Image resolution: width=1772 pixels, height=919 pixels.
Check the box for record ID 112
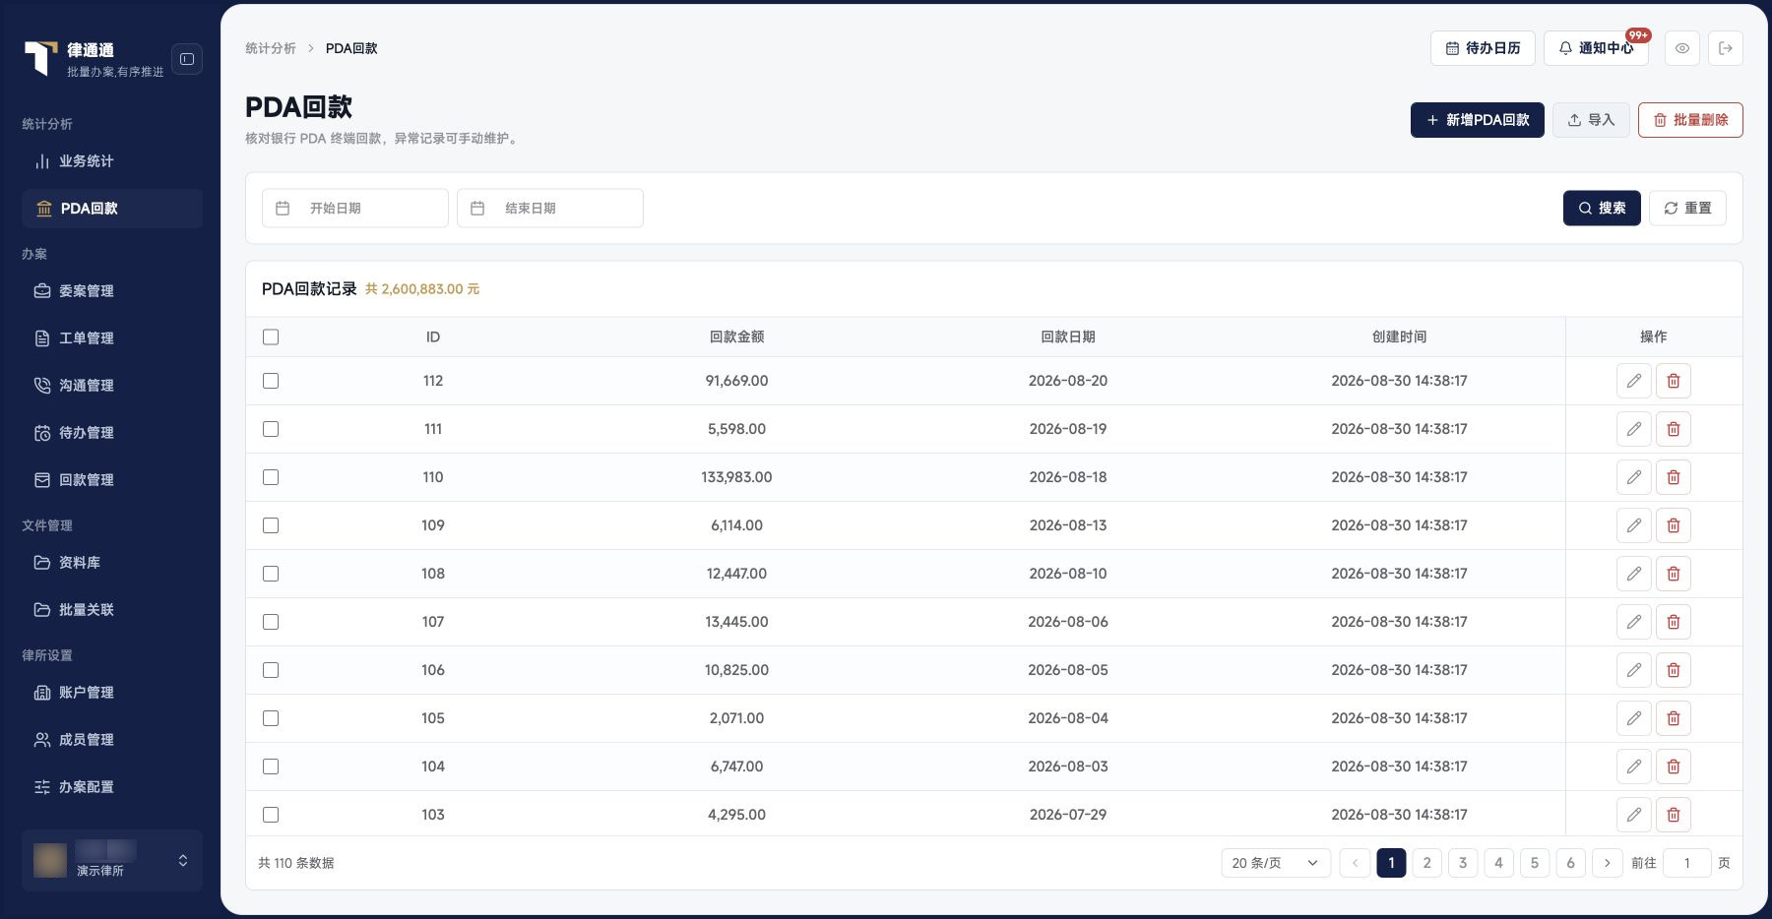271,381
